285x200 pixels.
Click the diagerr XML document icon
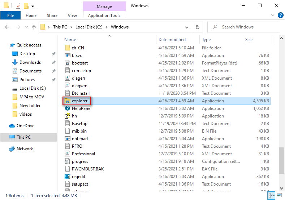tap(68, 78)
